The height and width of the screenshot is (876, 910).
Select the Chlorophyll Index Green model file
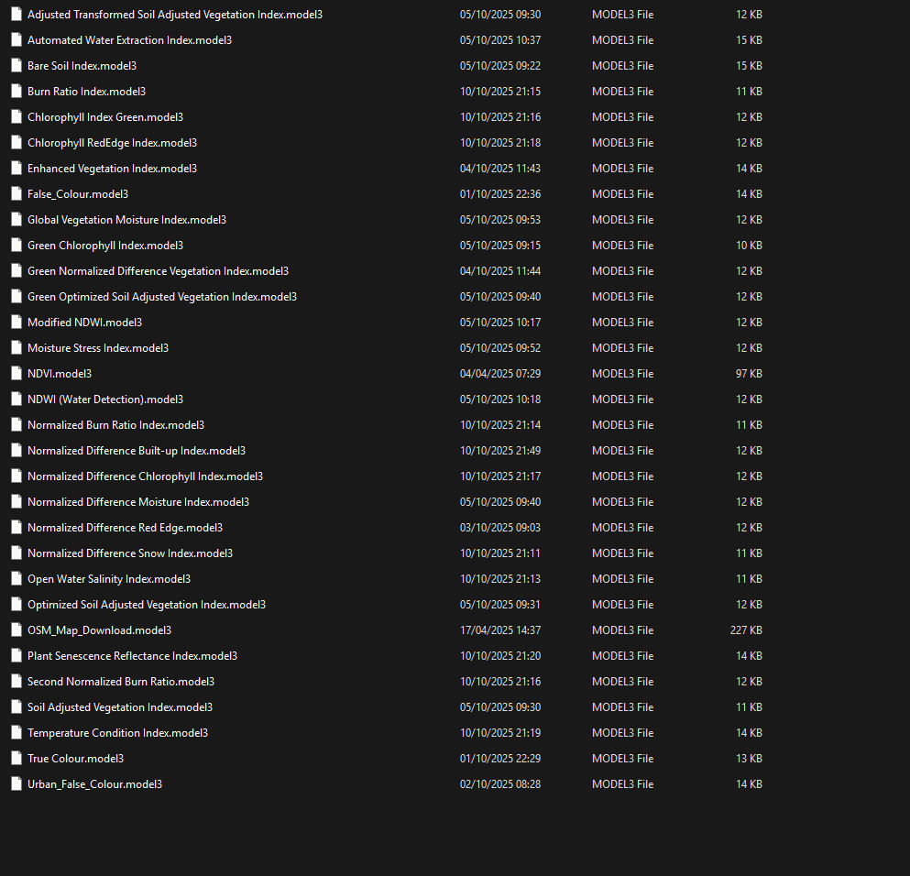pyautogui.click(x=104, y=116)
